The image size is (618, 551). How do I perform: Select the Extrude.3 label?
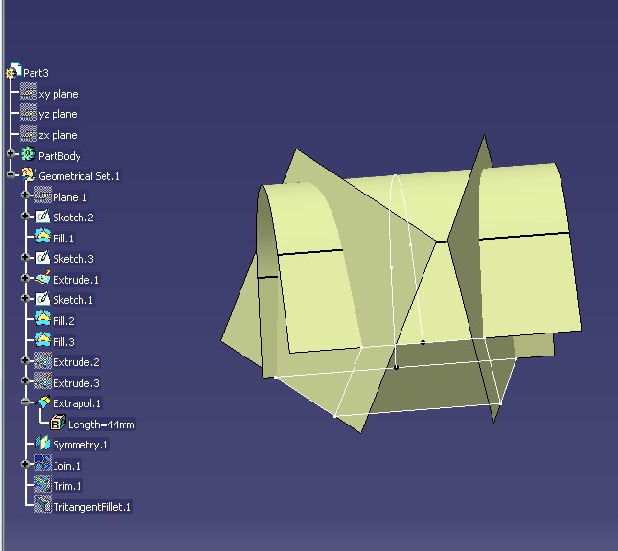coord(76,383)
